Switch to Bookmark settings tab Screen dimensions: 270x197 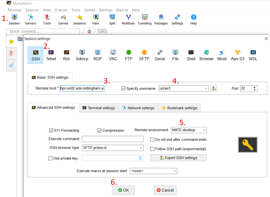pos(179,108)
